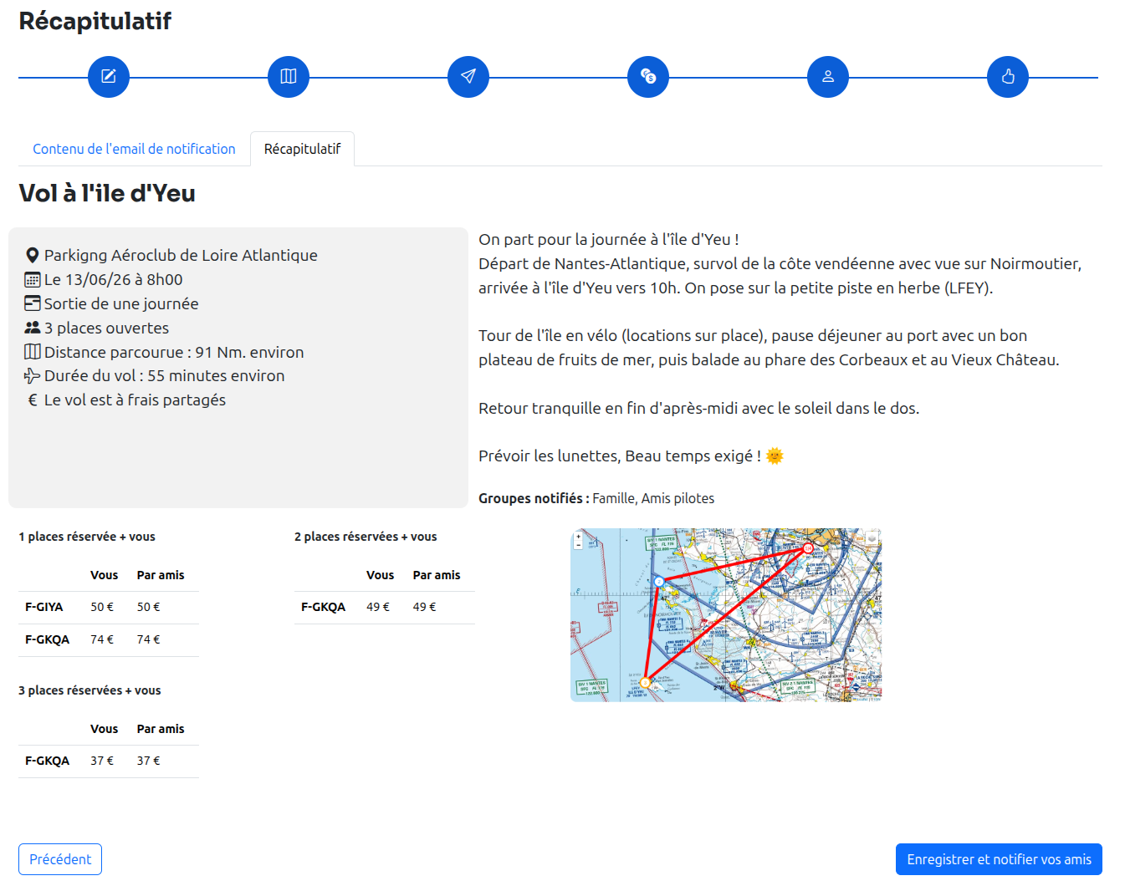Select the paper plane flight step

coord(468,77)
